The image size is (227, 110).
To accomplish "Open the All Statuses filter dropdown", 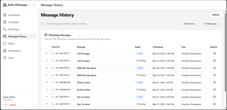I will tap(192, 24).
